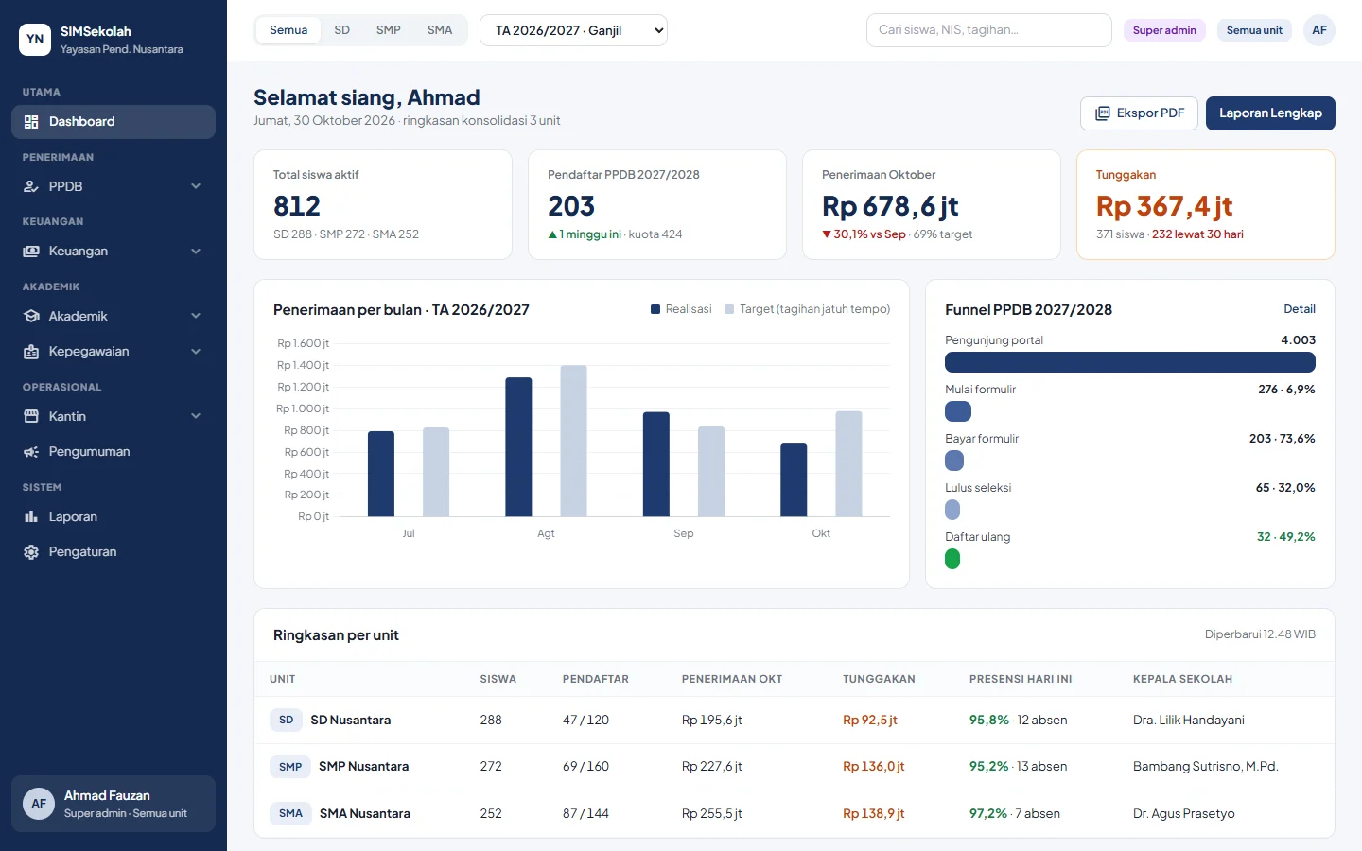Select the Semua unit filter tab

pyautogui.click(x=288, y=30)
